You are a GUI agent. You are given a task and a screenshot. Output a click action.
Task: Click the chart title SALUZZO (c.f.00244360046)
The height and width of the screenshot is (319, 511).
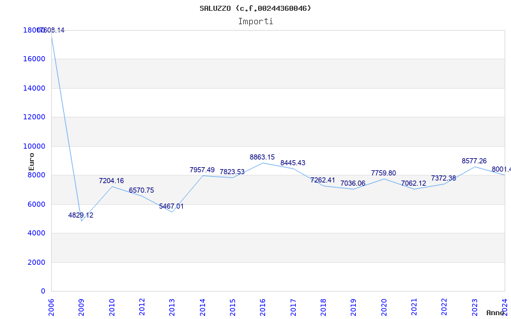click(x=255, y=8)
